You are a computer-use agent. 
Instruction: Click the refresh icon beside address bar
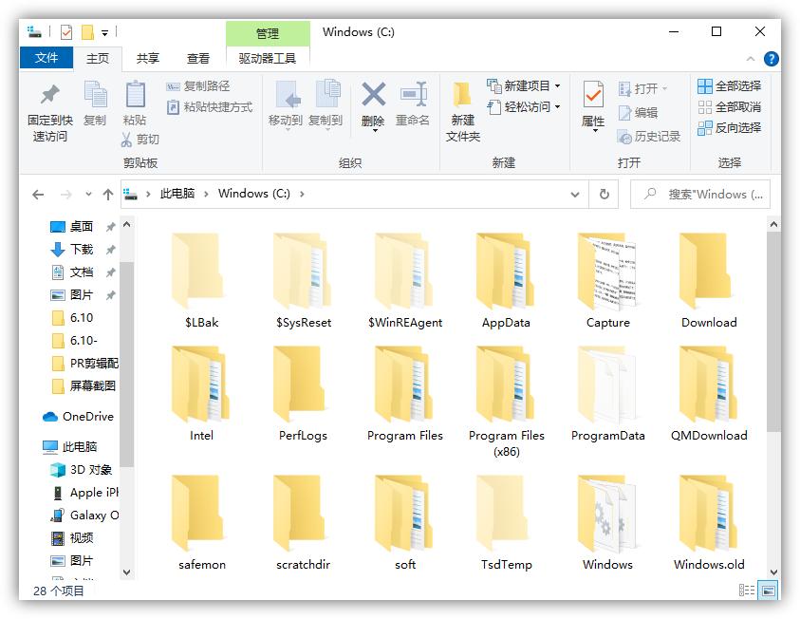605,193
